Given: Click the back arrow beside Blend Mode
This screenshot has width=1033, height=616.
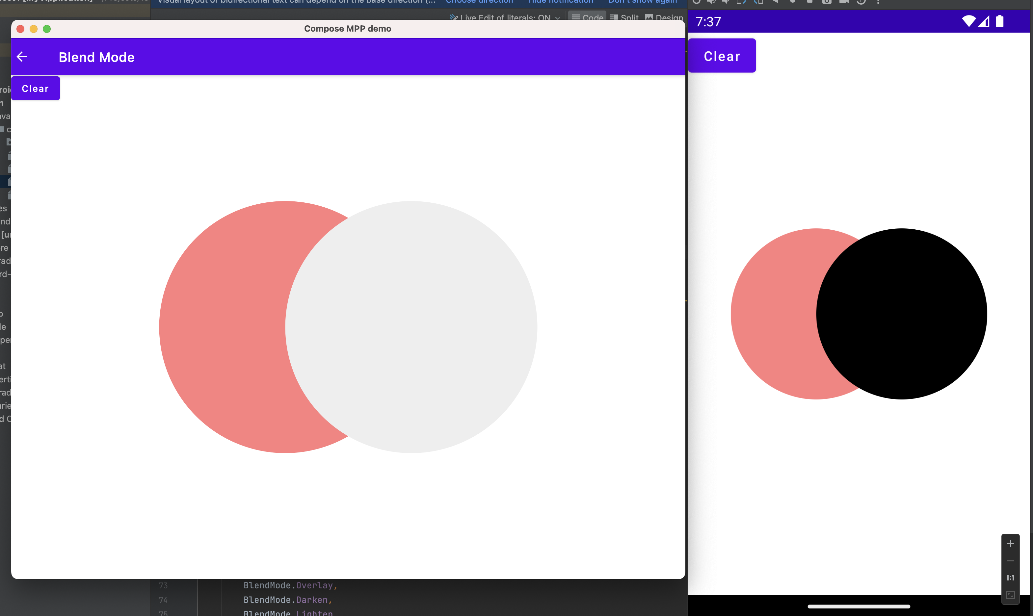Looking at the screenshot, I should (22, 57).
